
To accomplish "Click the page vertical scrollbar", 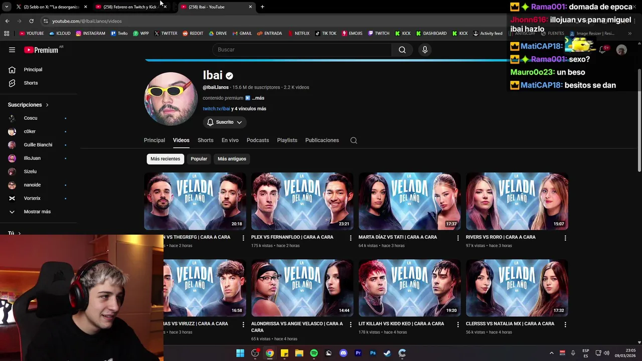I will click(639, 120).
